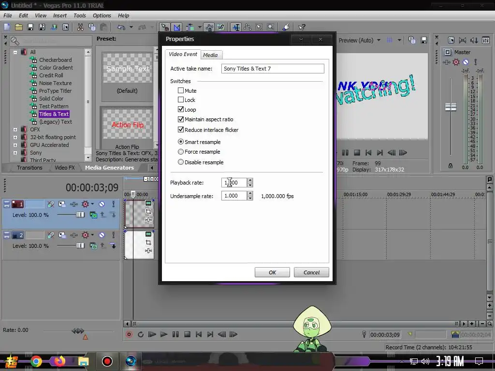Open event pan/crop on track 2 clip
This screenshot has height=371, width=495.
coord(148,243)
